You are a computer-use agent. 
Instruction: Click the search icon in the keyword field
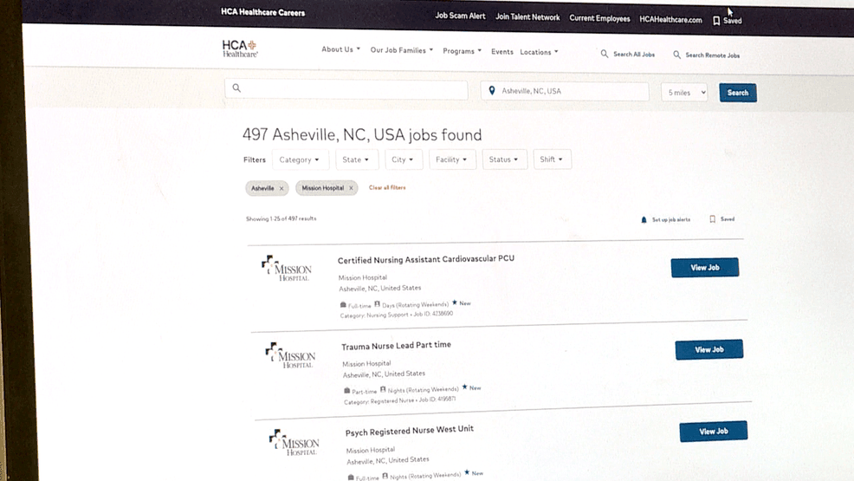click(236, 88)
